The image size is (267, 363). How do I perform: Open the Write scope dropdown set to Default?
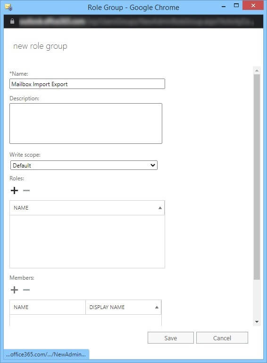click(x=84, y=165)
